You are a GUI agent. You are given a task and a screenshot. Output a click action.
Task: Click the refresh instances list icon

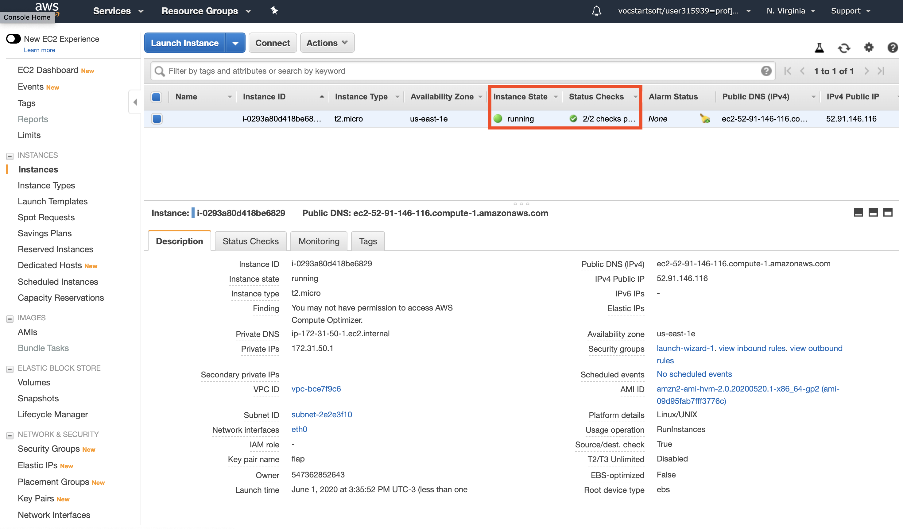click(x=844, y=47)
